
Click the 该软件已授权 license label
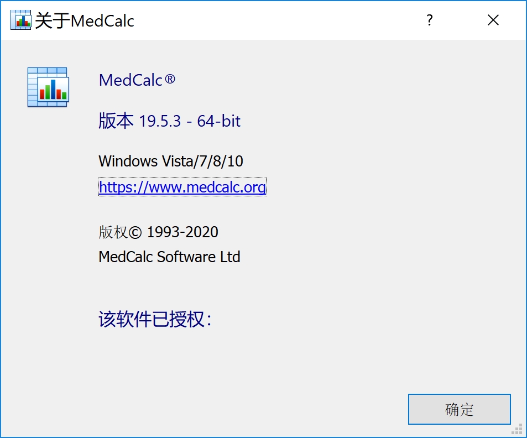[155, 319]
